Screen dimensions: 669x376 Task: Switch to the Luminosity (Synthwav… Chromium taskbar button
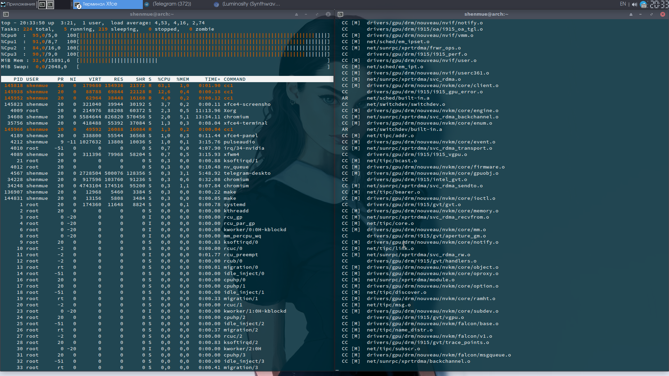pos(248,4)
